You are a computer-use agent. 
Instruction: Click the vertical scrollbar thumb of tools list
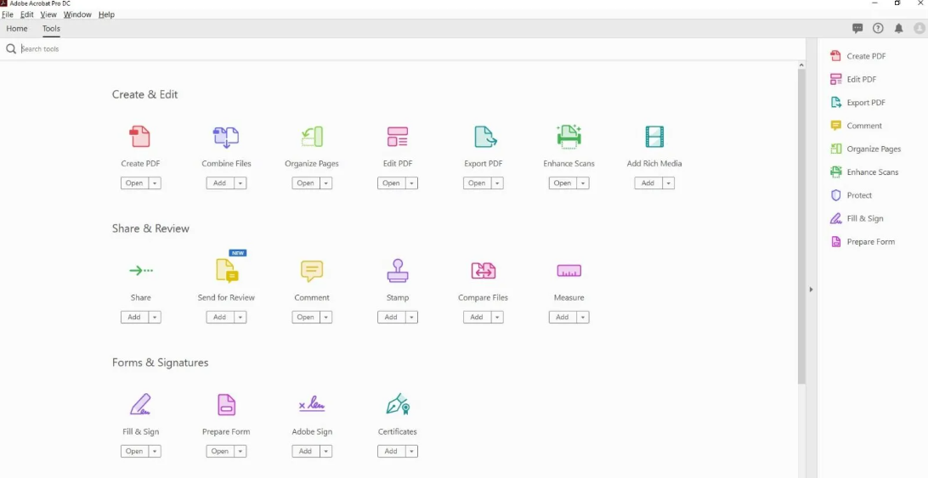[x=802, y=227]
